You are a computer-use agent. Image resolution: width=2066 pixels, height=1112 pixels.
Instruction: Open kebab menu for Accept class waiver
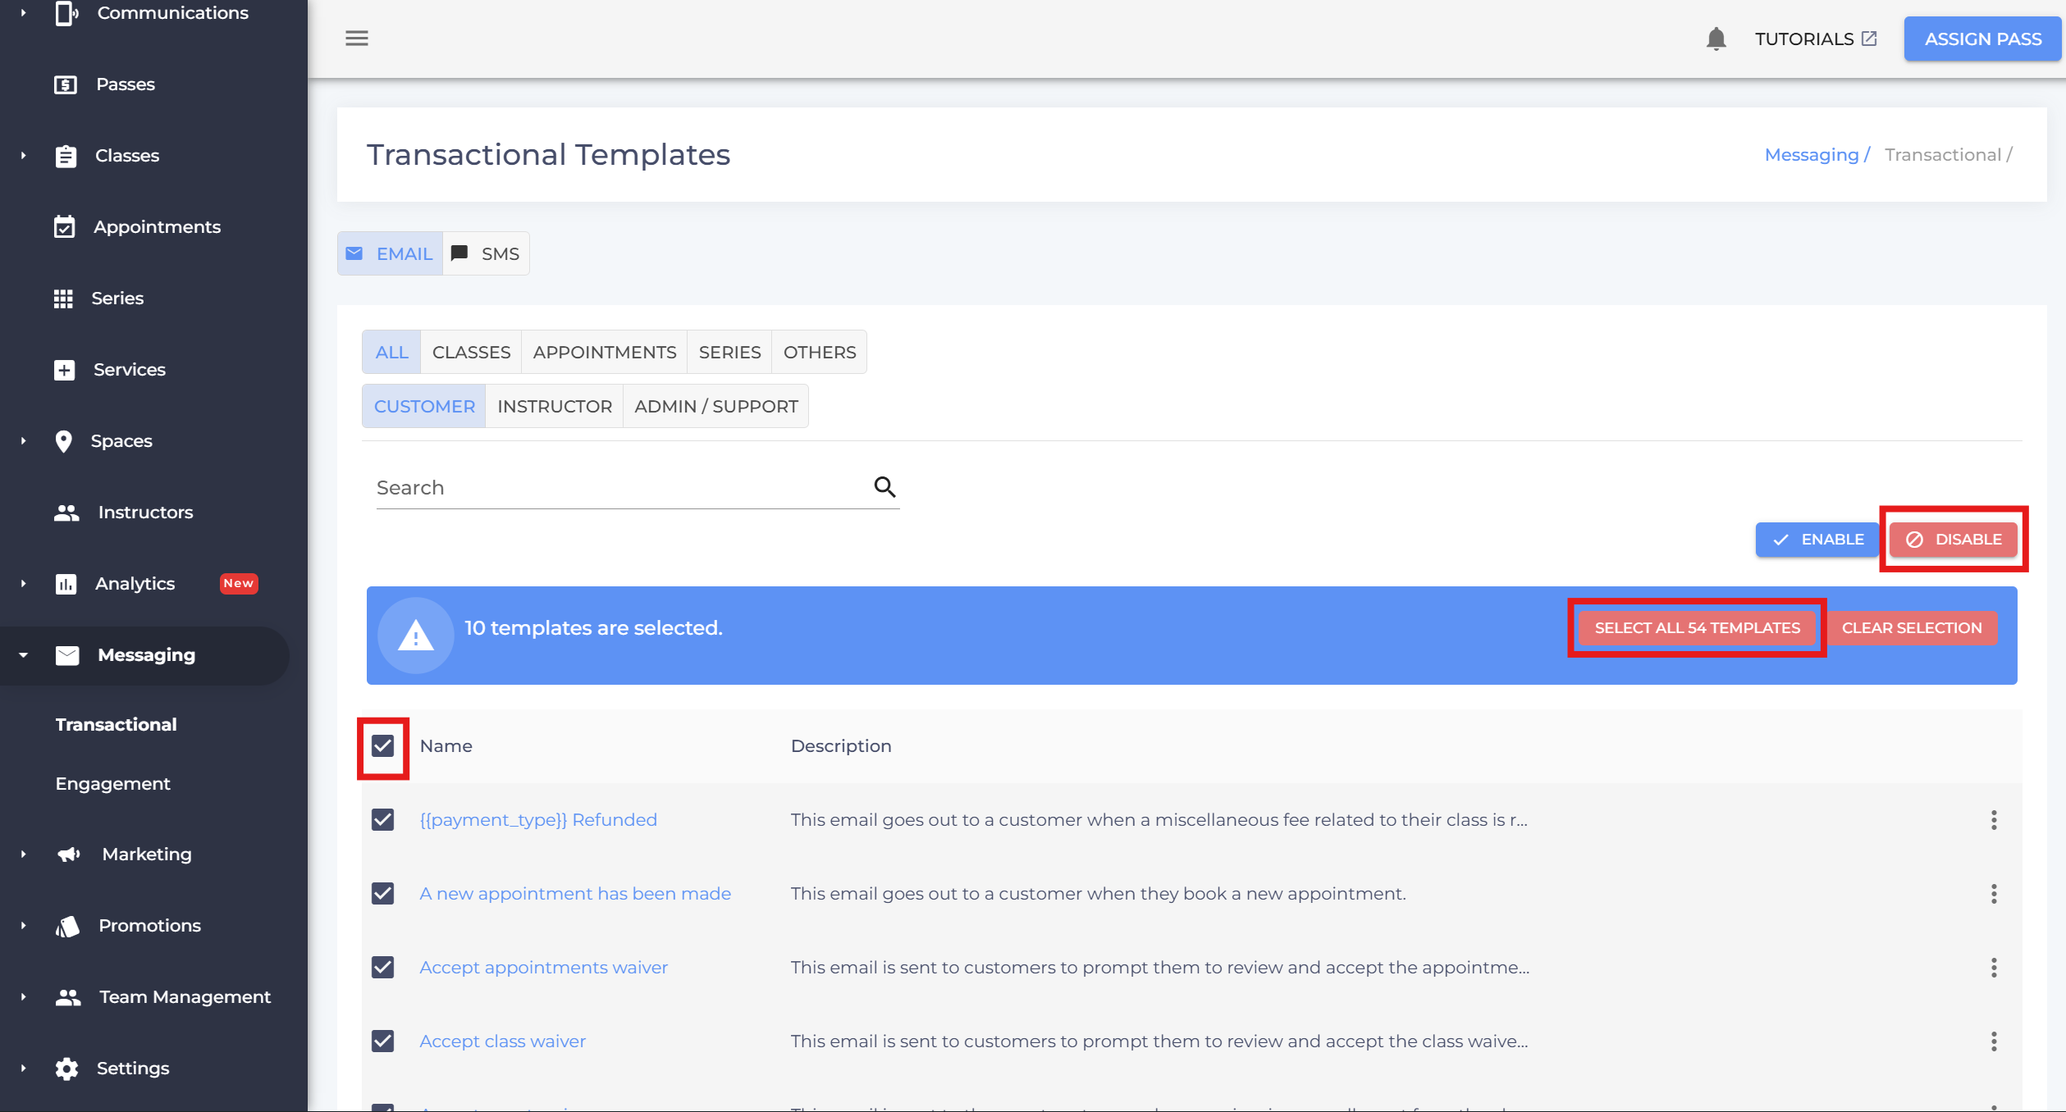point(1993,1041)
